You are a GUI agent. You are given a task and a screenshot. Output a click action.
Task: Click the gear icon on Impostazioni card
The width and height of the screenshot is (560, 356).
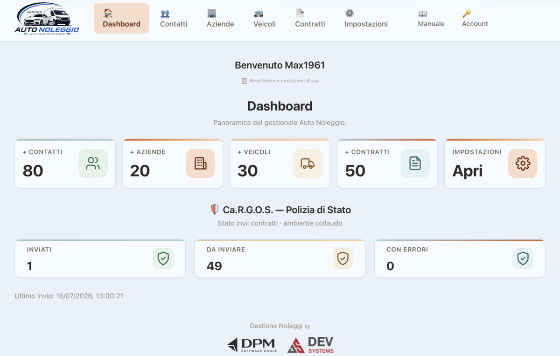point(522,163)
